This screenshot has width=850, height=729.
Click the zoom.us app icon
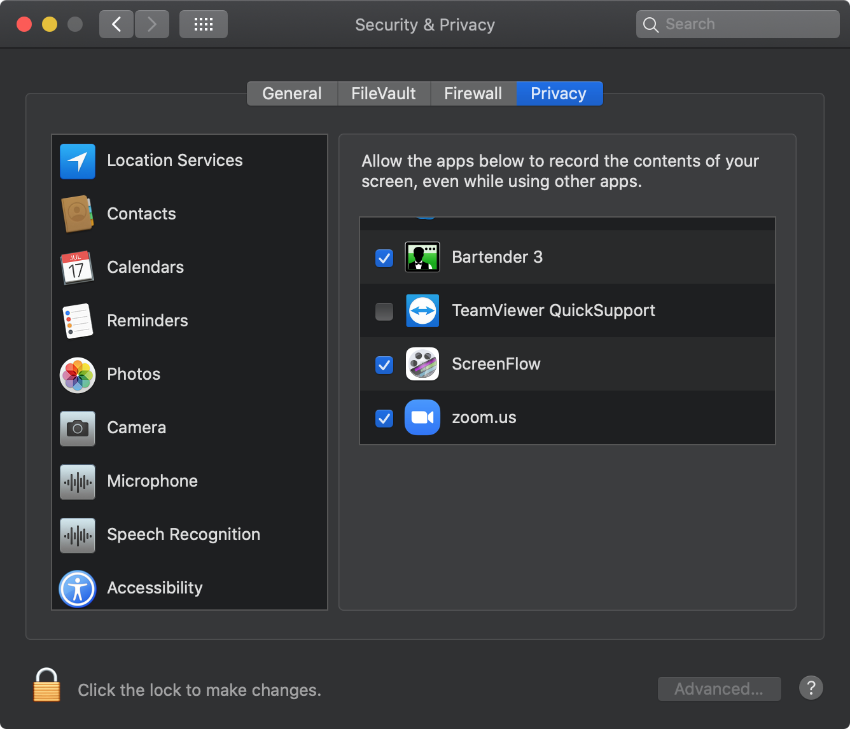(x=422, y=417)
